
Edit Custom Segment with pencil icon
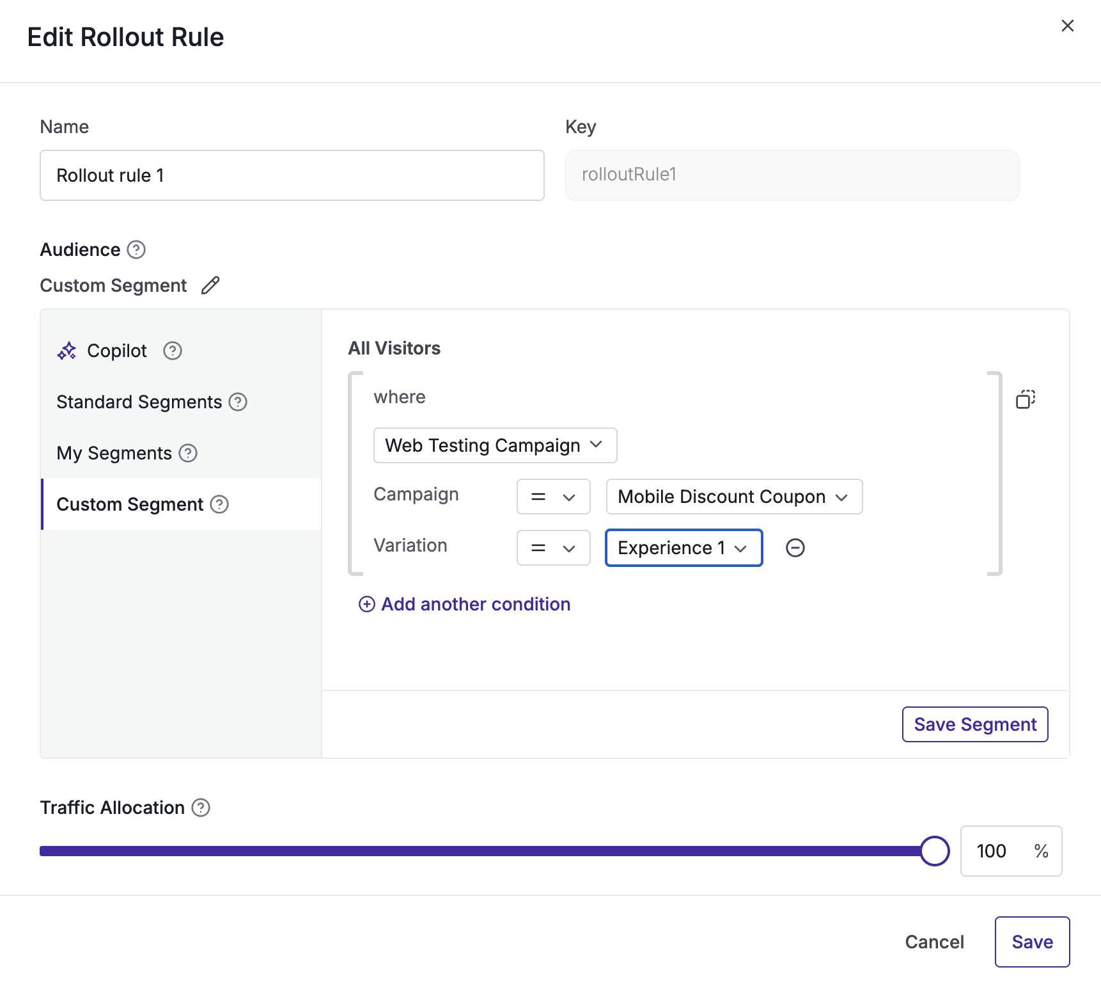coord(210,285)
